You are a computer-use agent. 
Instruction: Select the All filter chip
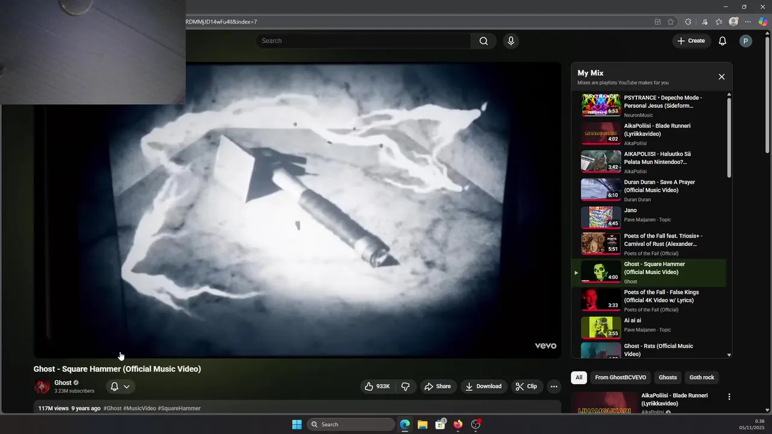coord(579,377)
